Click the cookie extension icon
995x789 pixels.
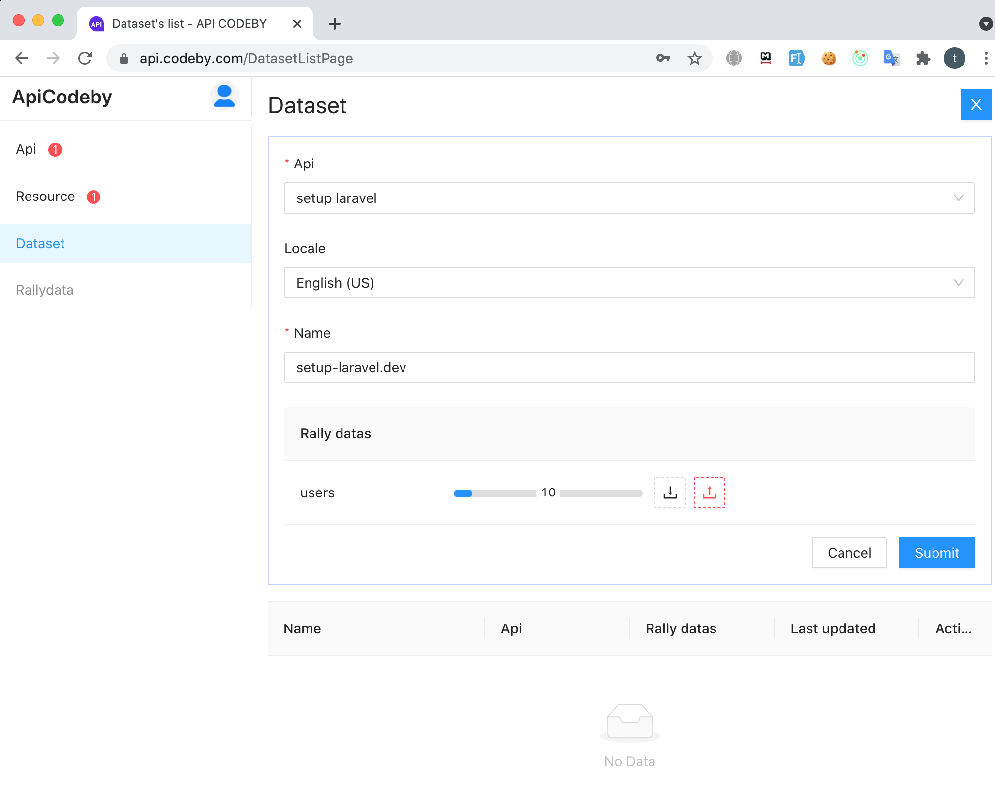pos(828,59)
